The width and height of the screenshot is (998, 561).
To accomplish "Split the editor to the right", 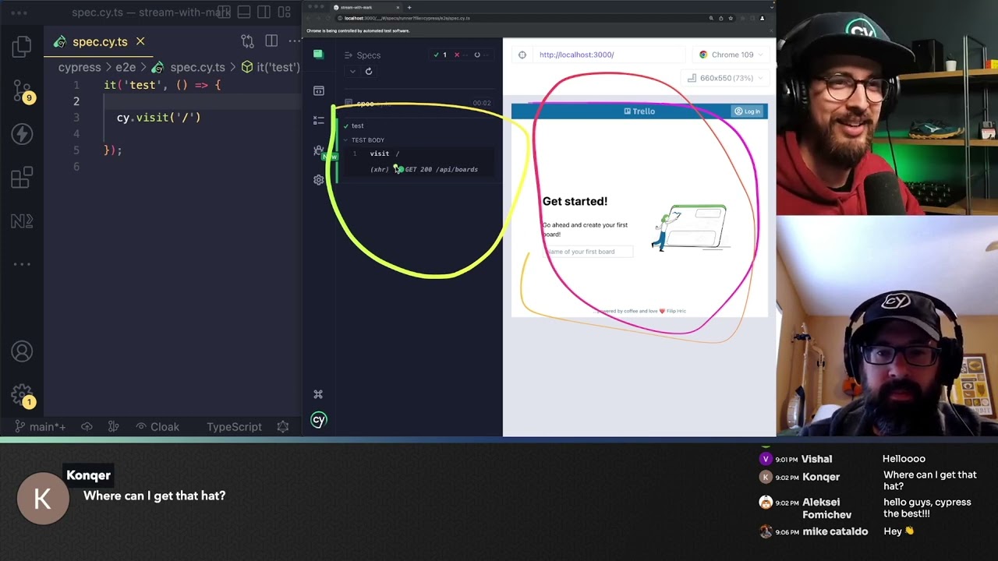I will [x=271, y=41].
